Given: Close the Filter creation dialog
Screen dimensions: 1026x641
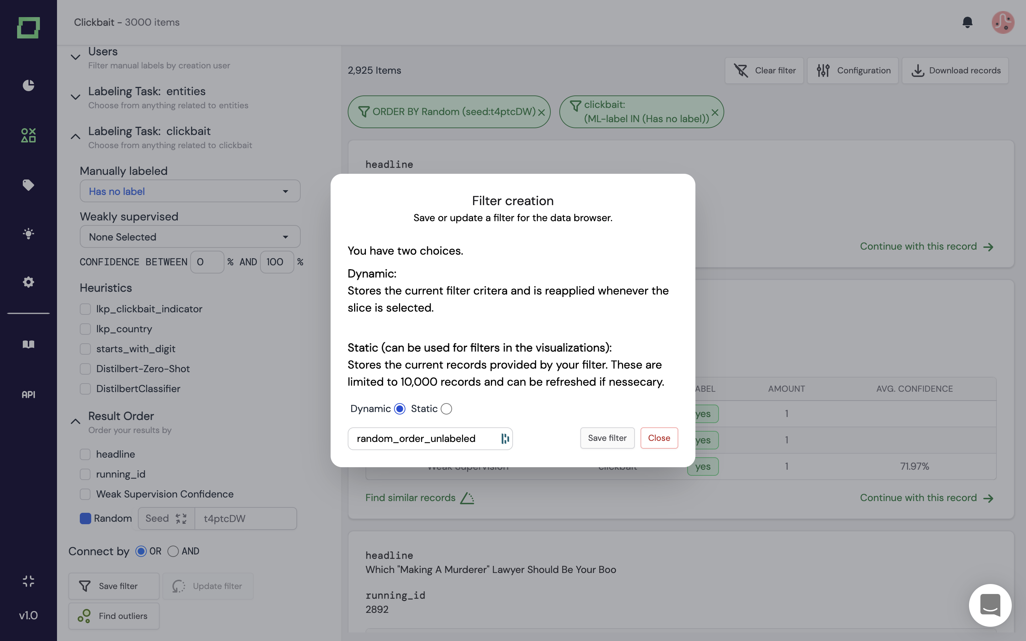Looking at the screenshot, I should pos(659,438).
